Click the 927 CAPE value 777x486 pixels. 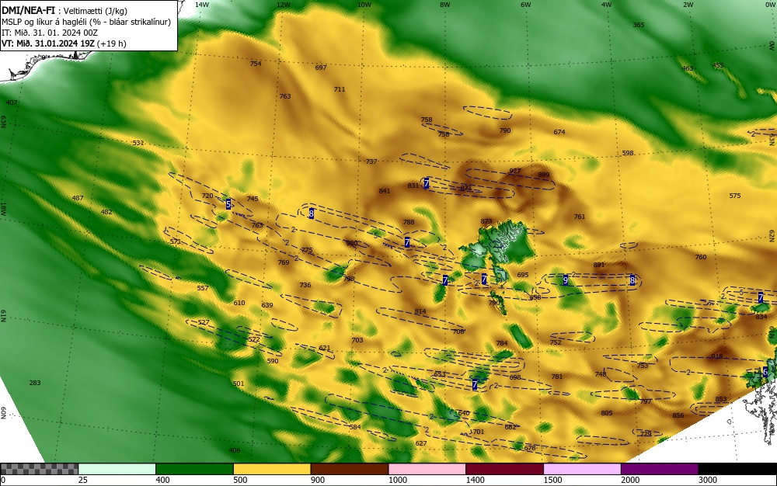[515, 172]
